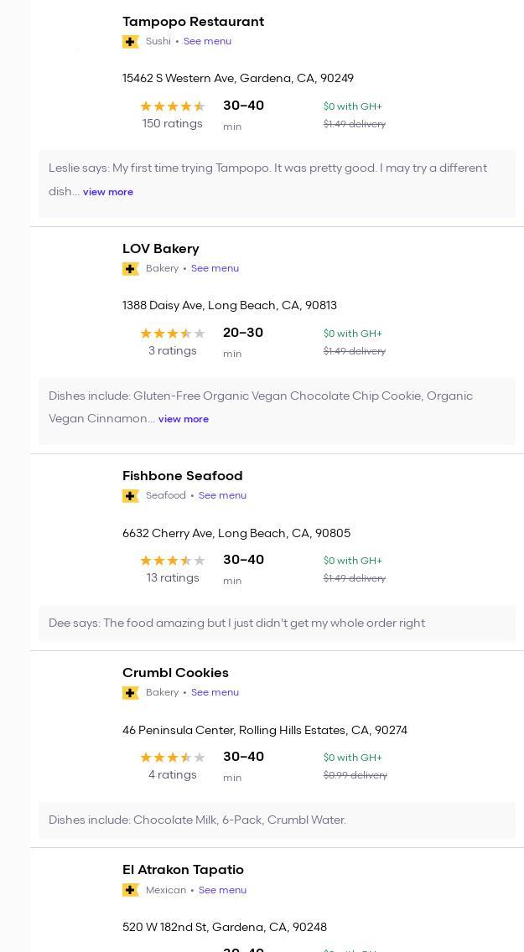Open See menu for Fishbone Seafood
Image resolution: width=524 pixels, height=952 pixels.
[222, 495]
